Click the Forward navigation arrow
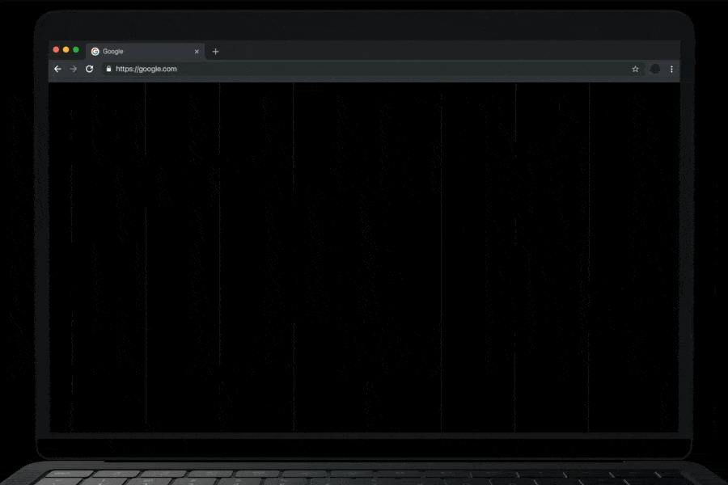Screen dimensions: 728x485 (74, 70)
